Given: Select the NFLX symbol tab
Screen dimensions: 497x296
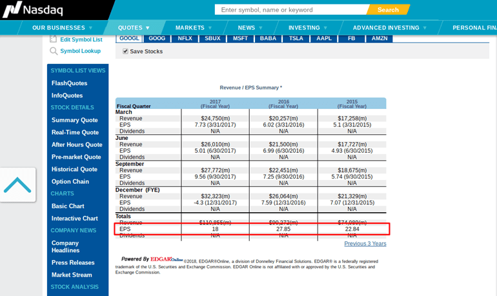Looking at the screenshot, I should pos(185,38).
